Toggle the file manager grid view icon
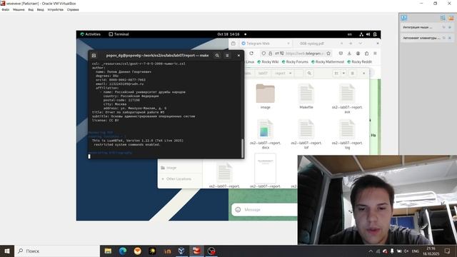 [336, 73]
